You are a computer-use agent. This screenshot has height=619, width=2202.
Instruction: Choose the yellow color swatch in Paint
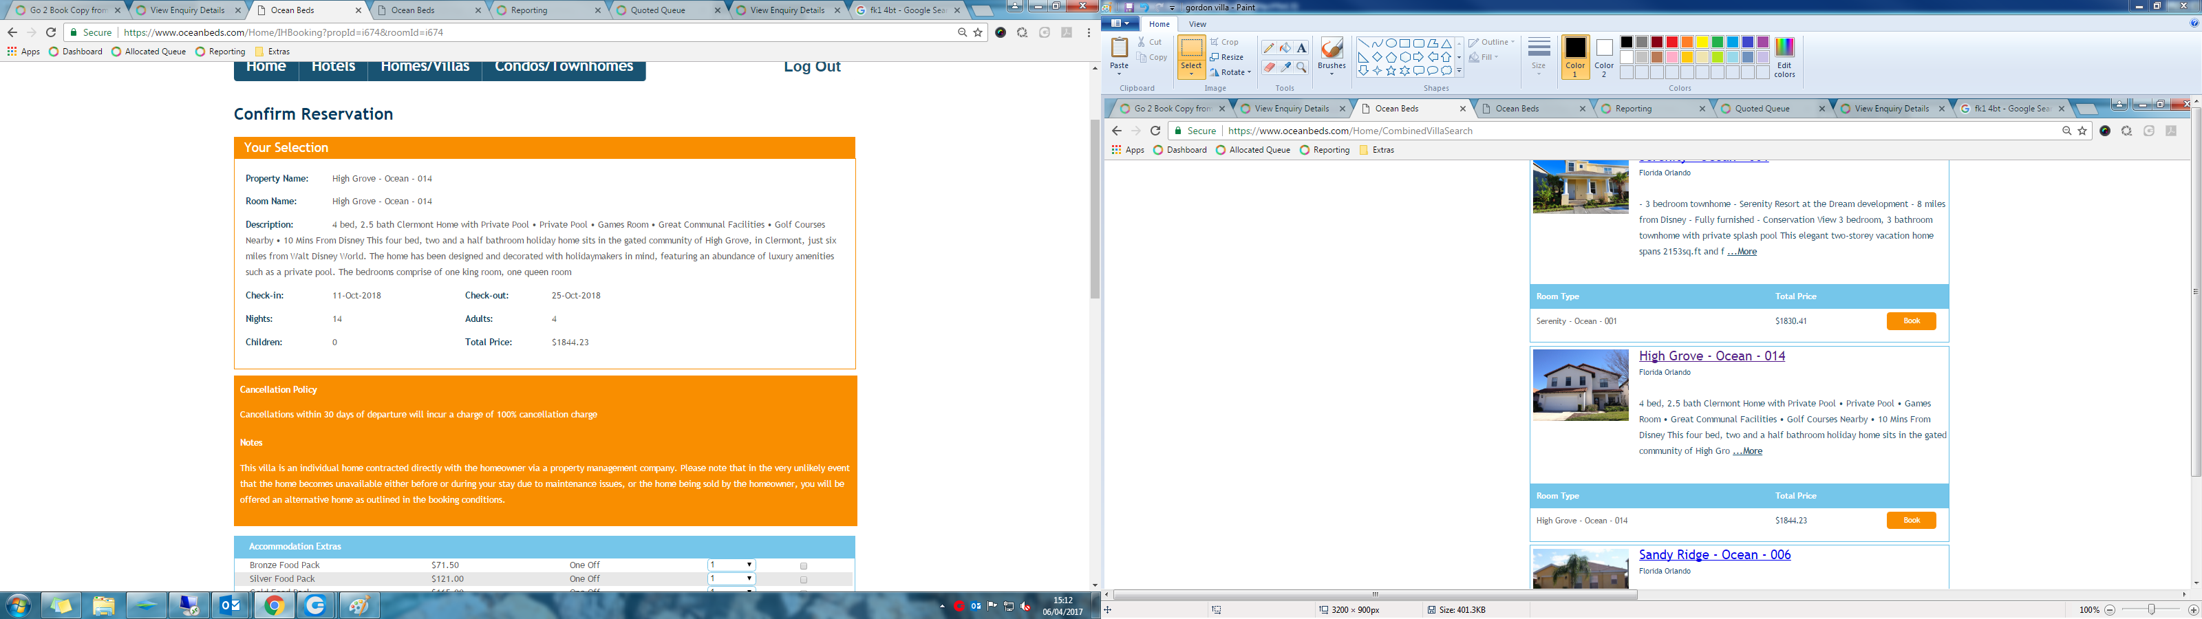[x=1703, y=42]
